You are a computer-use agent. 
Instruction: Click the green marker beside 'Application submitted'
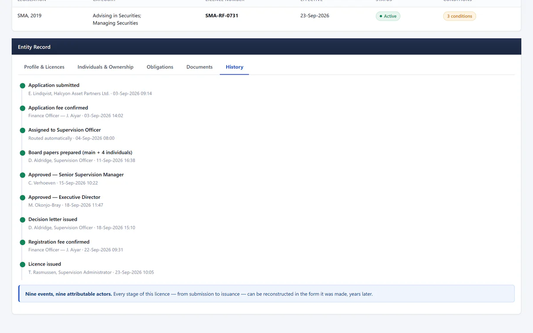(22, 86)
